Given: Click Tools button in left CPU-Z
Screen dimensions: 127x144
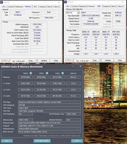Looking at the screenshot, I should pos(31,61).
